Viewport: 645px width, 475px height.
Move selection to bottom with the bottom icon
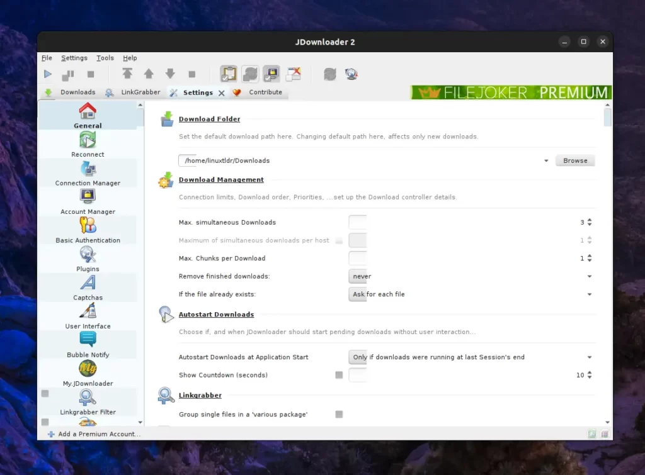click(191, 74)
